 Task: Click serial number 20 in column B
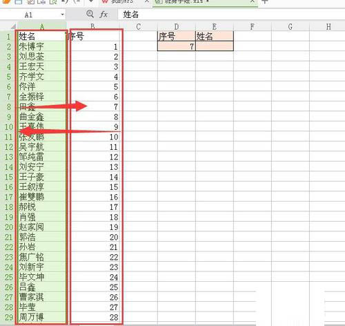point(114,238)
